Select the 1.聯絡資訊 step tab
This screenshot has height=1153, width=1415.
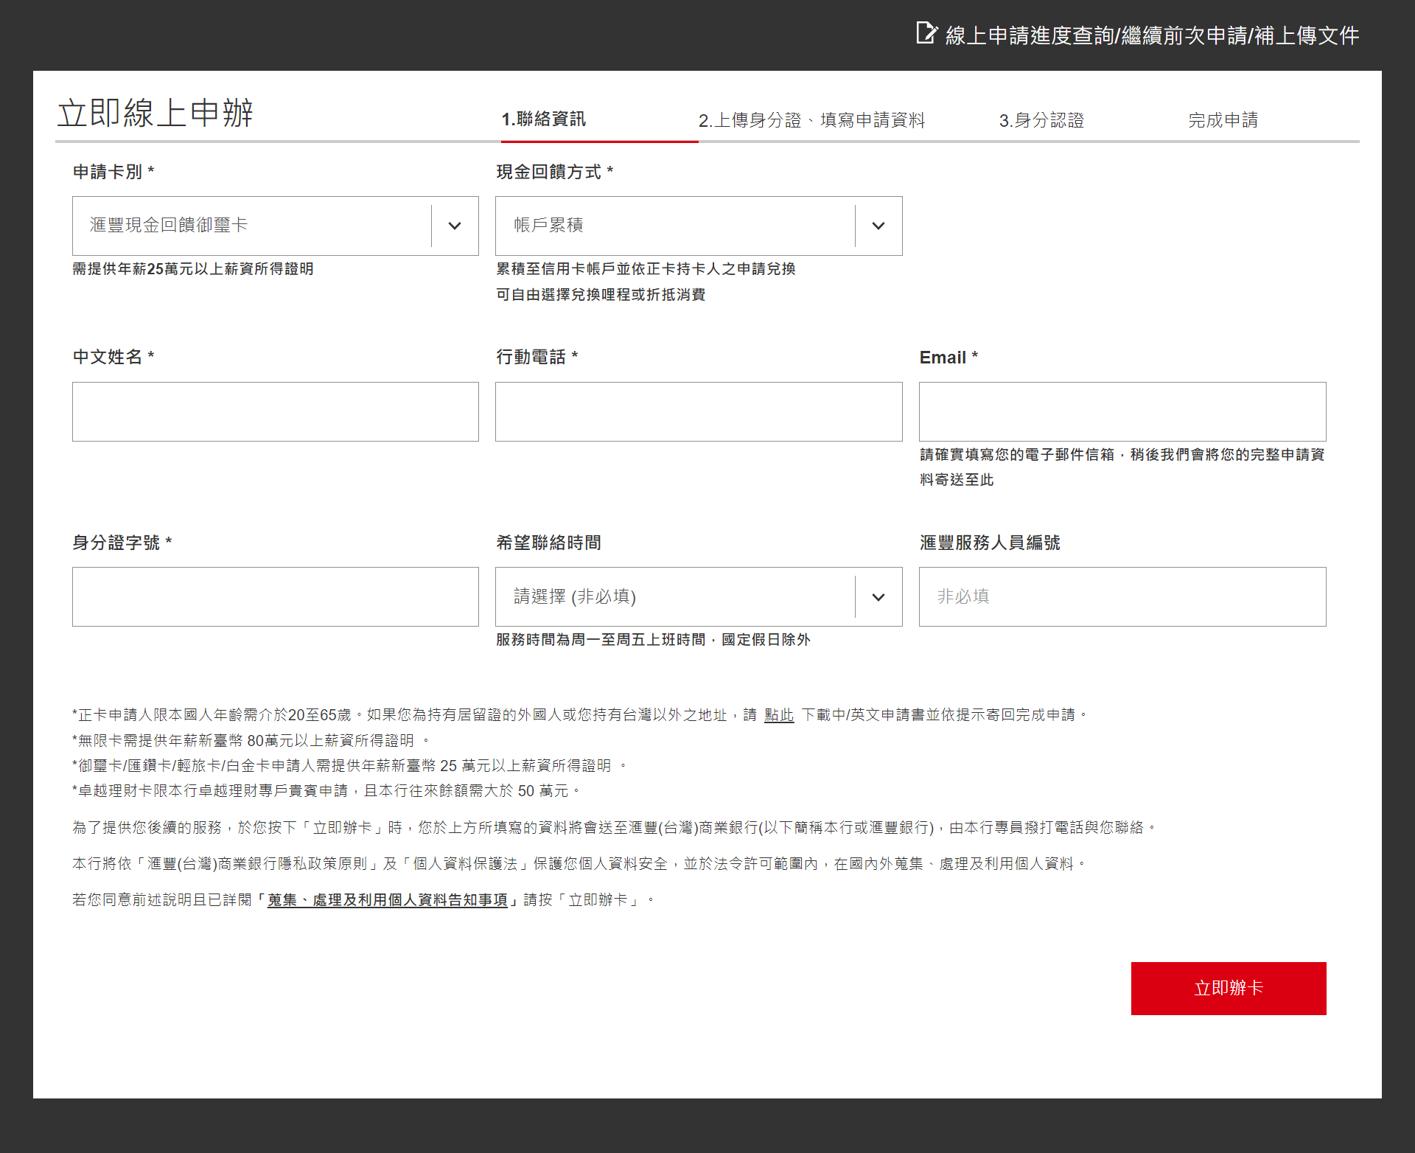[x=544, y=119]
